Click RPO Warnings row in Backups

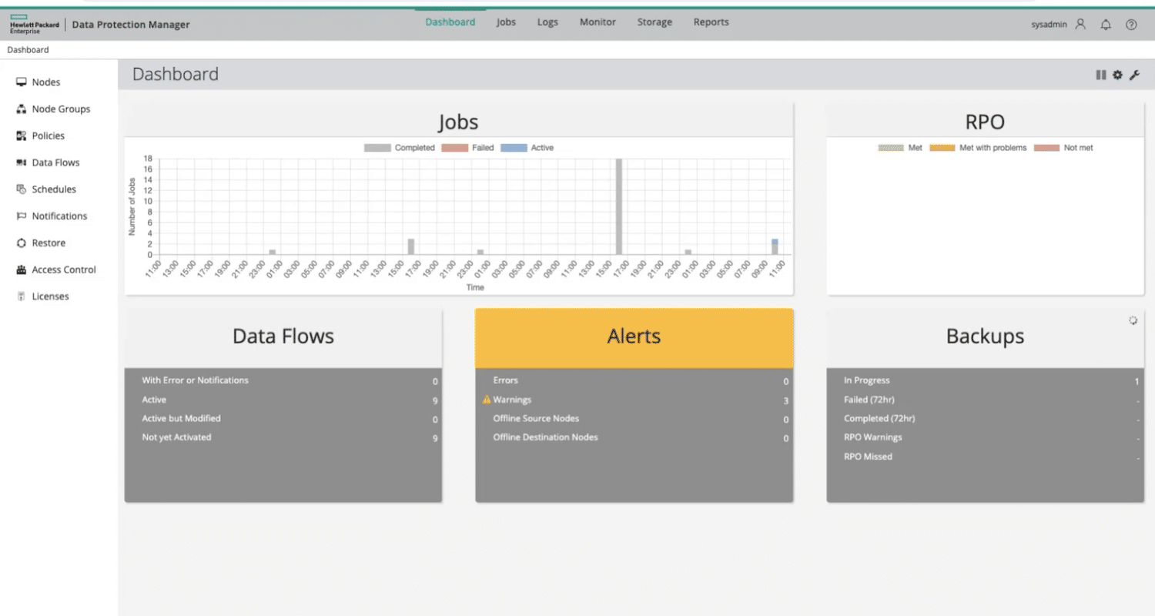click(x=985, y=437)
